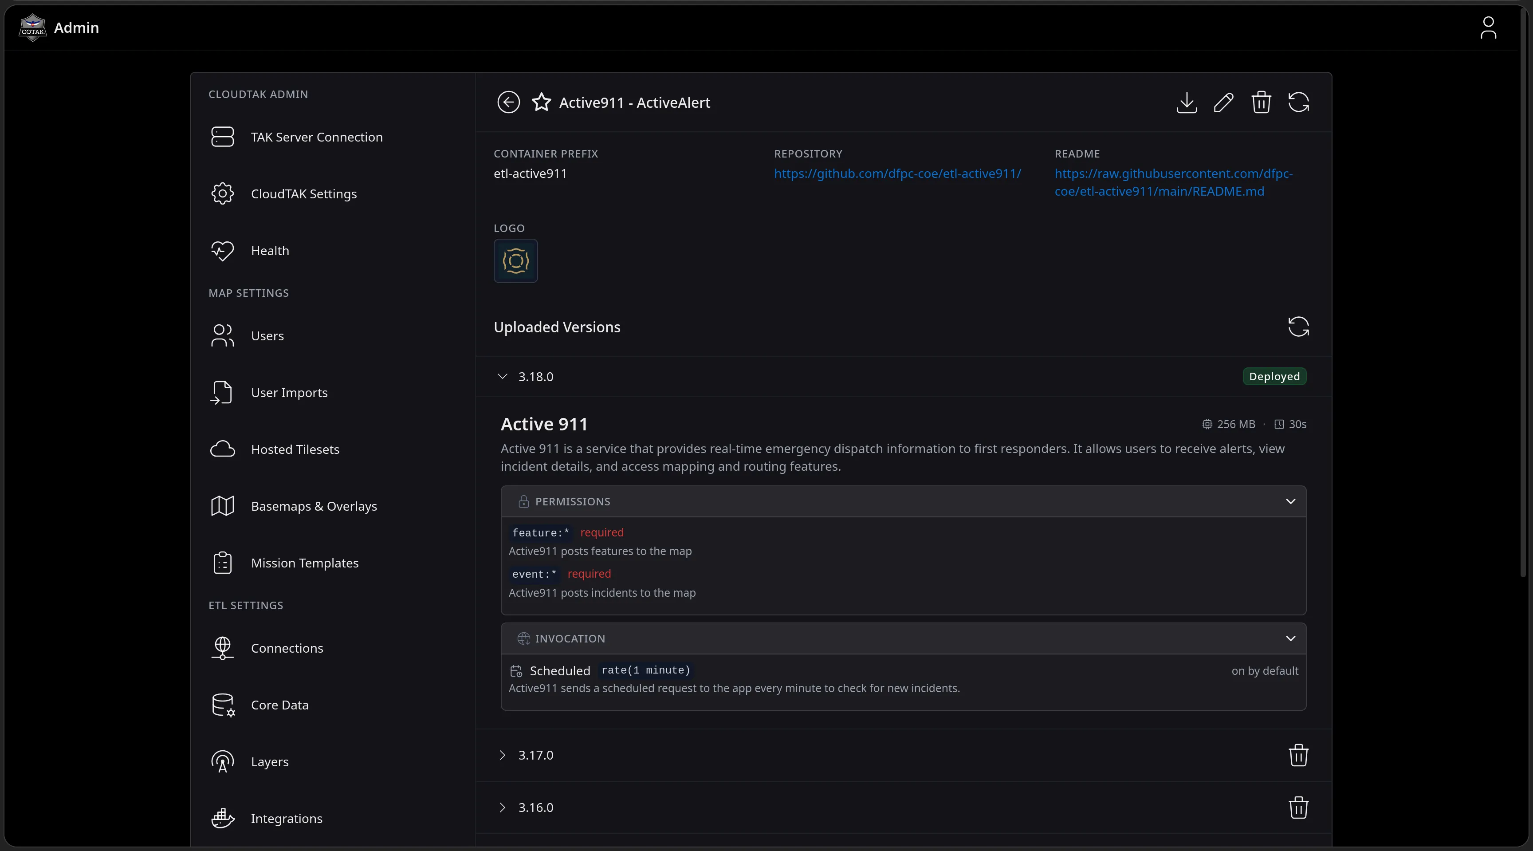Edit the task with pencil icon

pyautogui.click(x=1223, y=102)
